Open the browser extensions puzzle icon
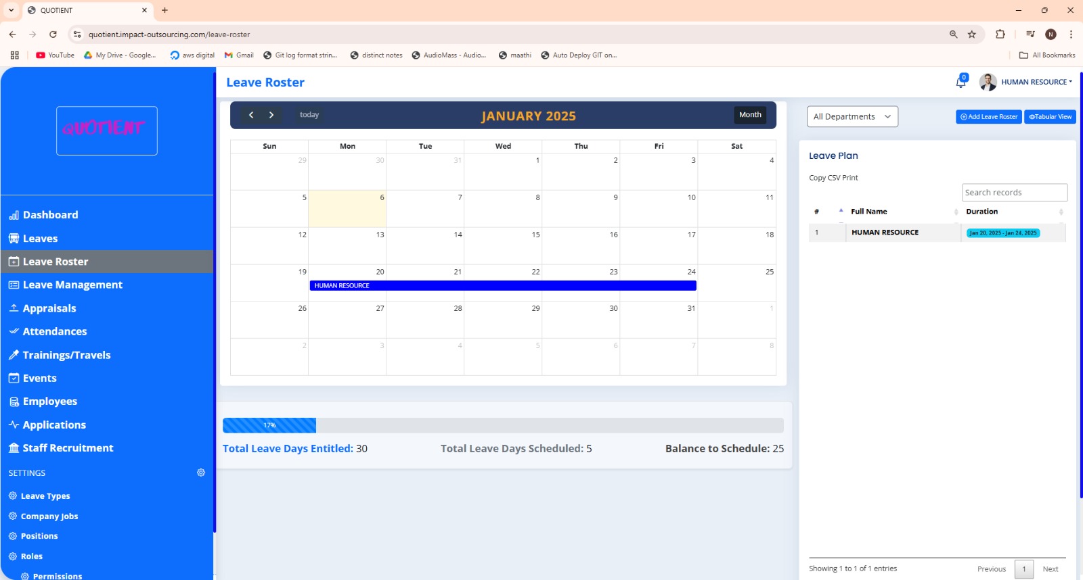Image resolution: width=1083 pixels, height=580 pixels. (1000, 34)
